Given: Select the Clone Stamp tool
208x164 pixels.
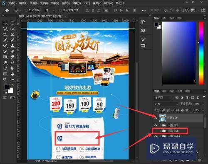Looking at the screenshot, I should [12, 46].
